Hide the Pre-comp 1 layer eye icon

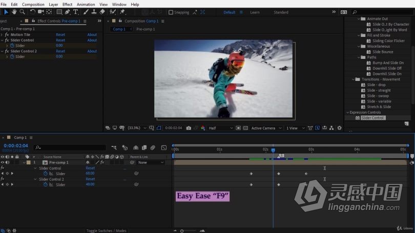click(x=3, y=162)
